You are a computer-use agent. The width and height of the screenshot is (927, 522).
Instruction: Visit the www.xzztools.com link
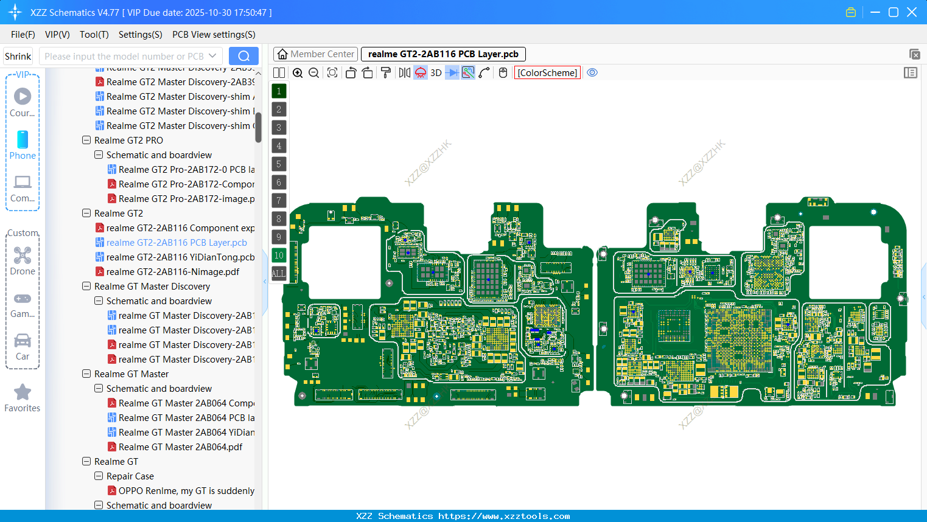[x=504, y=516]
